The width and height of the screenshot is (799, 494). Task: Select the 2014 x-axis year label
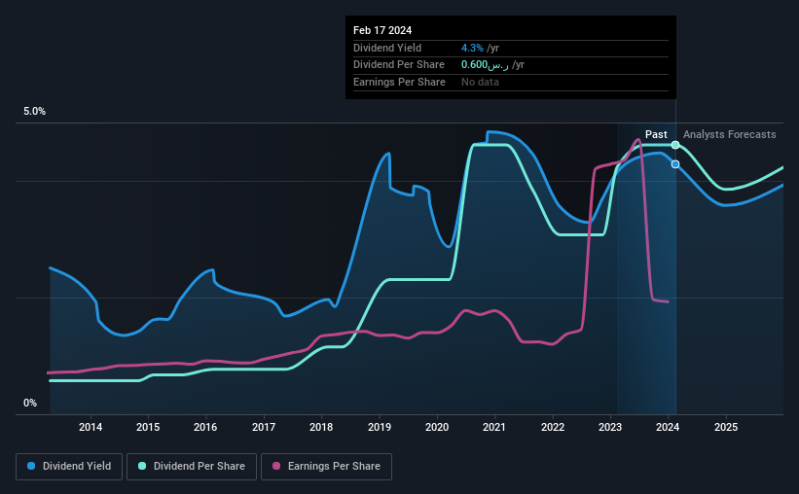click(91, 427)
